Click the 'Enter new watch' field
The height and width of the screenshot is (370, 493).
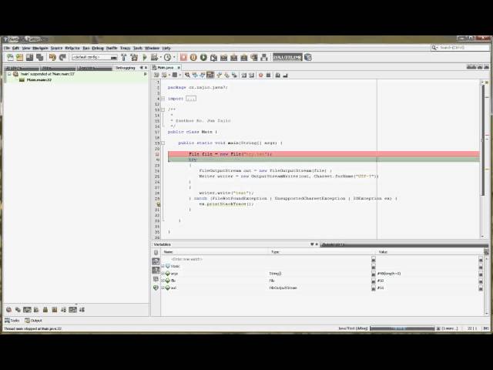tap(186, 259)
